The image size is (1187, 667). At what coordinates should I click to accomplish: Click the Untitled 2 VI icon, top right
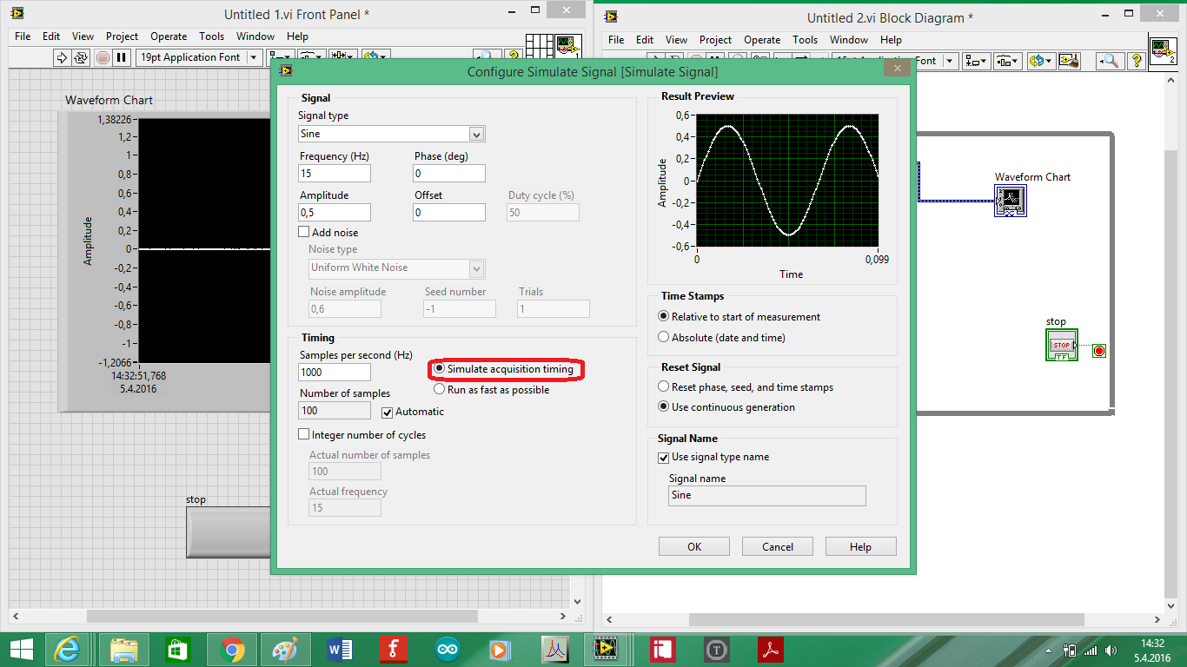[1164, 51]
